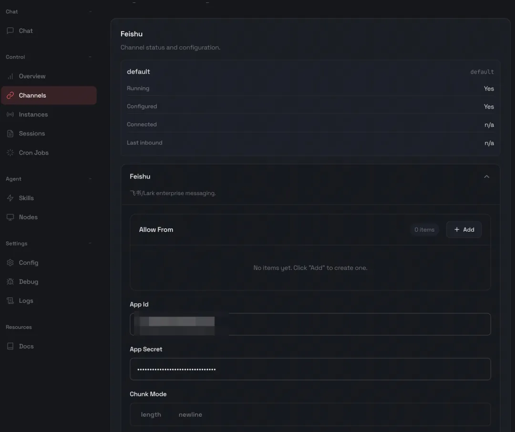Collapse the Chat sidebar section

(90, 11)
